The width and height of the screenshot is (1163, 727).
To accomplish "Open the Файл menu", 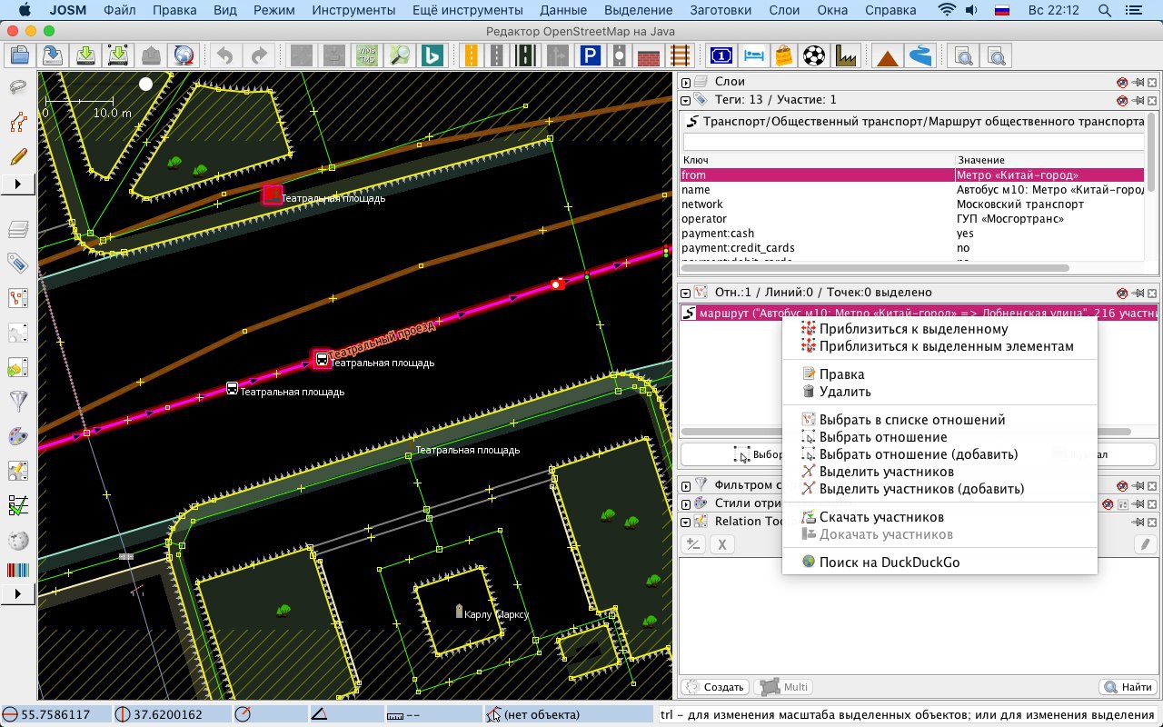I will coord(120,10).
